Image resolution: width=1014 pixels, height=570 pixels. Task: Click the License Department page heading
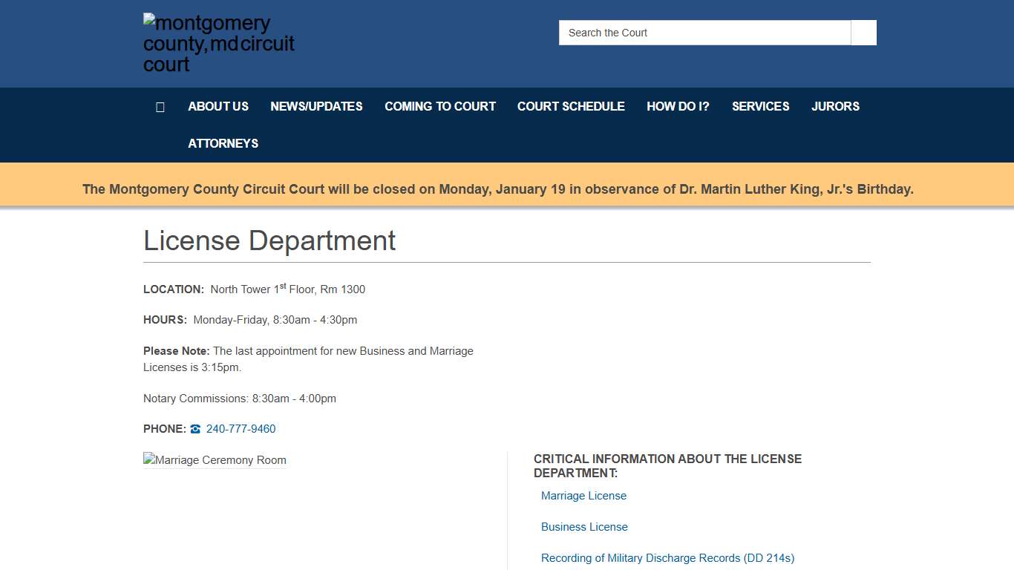pos(269,241)
